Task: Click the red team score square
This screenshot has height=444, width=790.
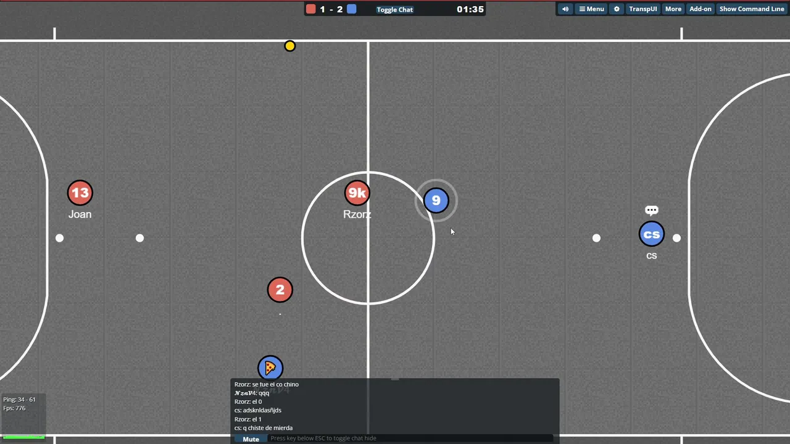Action: (x=311, y=9)
